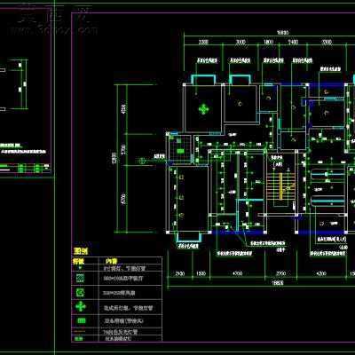Click the yellow center line of the staircase
Image resolution: width=355 pixels, height=355 pixels.
[280, 187]
